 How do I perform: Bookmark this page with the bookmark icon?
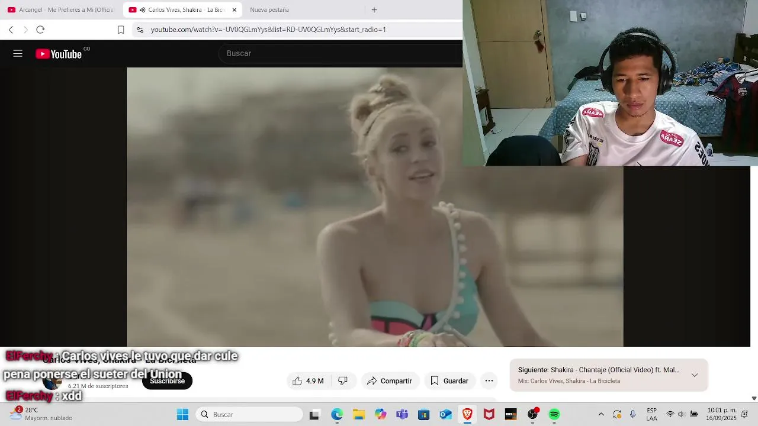tap(121, 30)
